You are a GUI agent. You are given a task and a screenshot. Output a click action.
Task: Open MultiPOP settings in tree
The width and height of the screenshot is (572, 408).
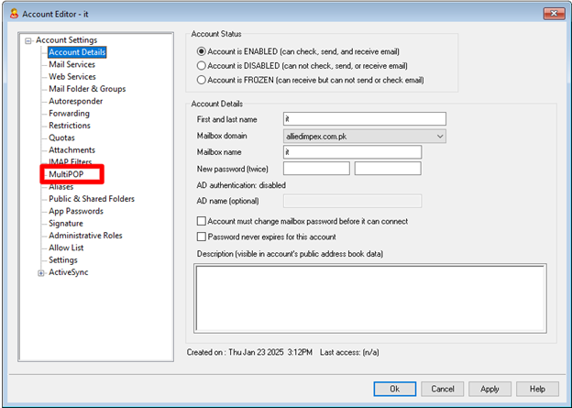click(66, 174)
